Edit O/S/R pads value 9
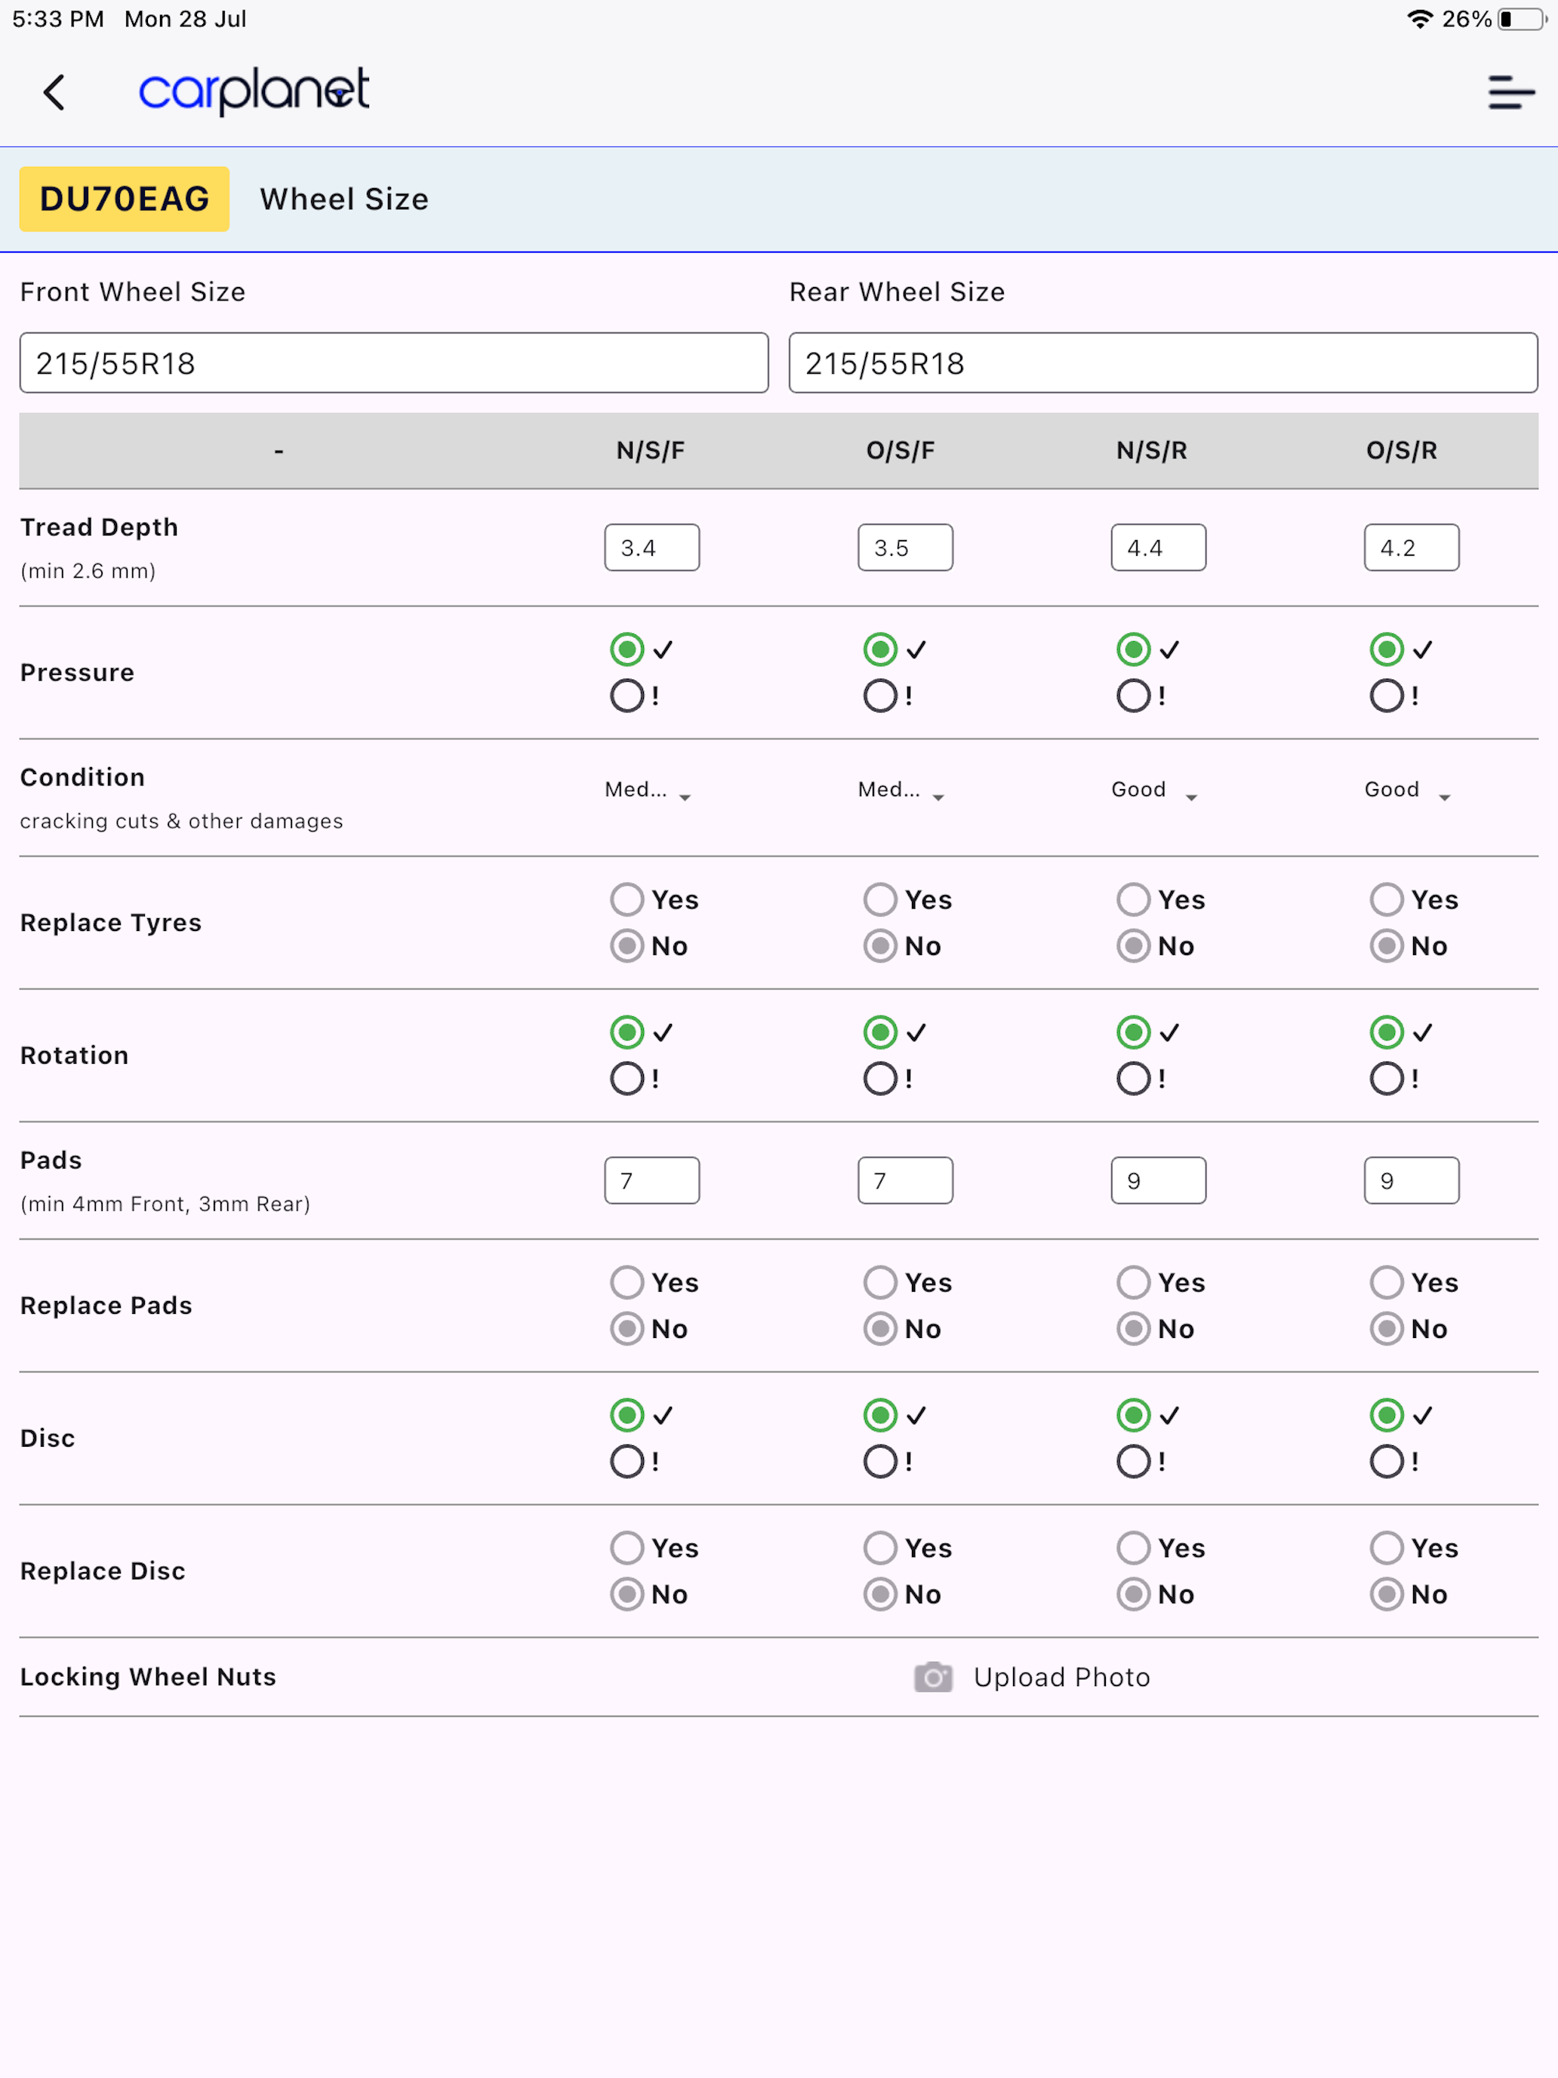This screenshot has height=2078, width=1558. 1411,1180
